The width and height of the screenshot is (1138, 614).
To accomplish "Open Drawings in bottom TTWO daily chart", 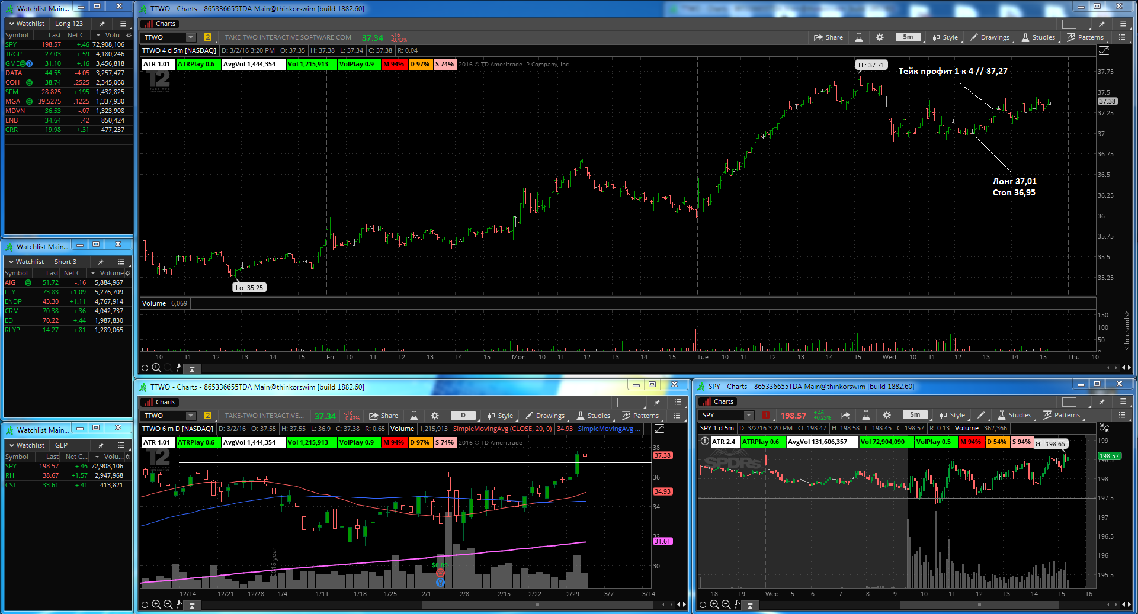I will point(545,416).
